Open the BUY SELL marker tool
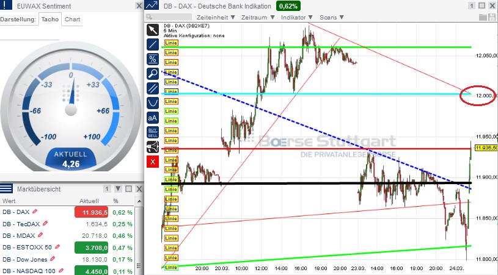 click(x=153, y=132)
